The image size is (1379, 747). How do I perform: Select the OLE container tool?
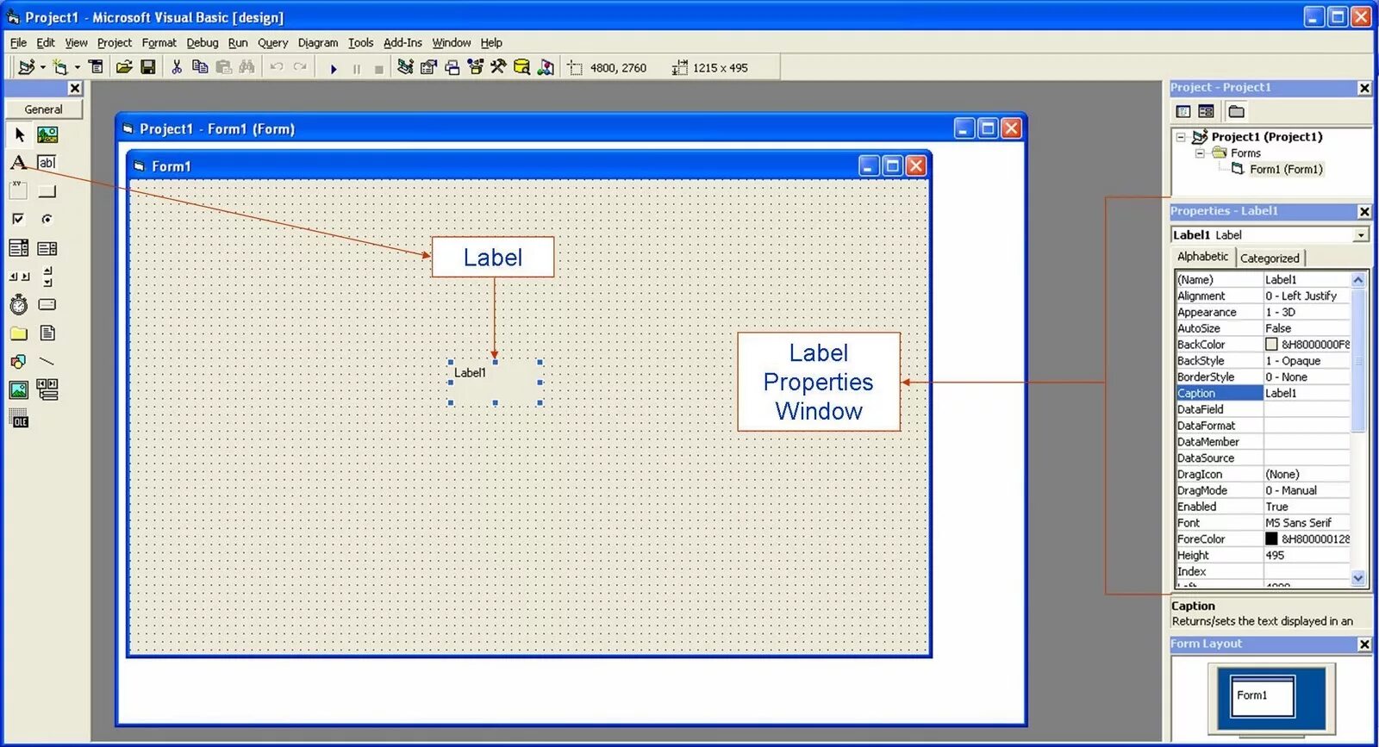coord(19,419)
